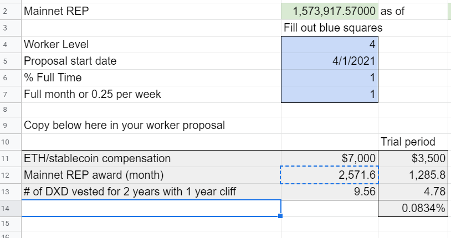Select the trial period $3,500 cell
The height and width of the screenshot is (238, 451).
pyautogui.click(x=413, y=158)
